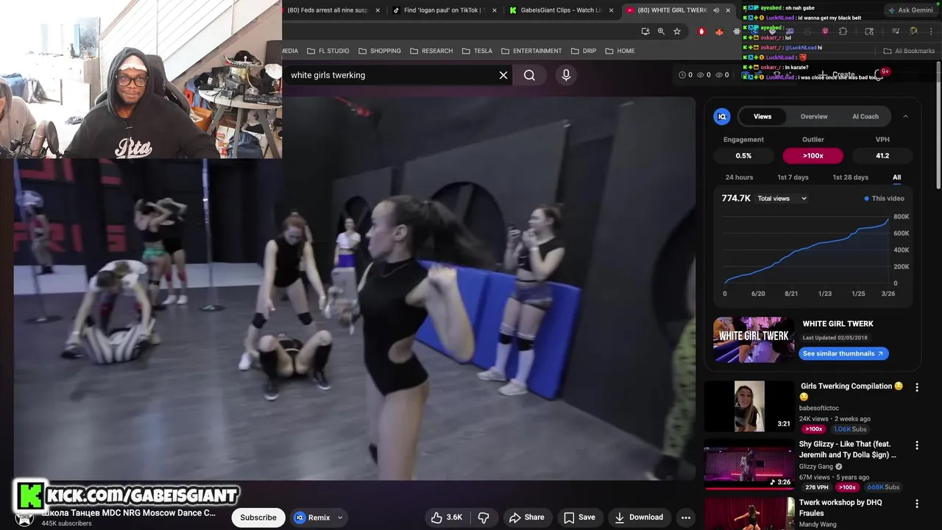Download the video

coord(639,517)
